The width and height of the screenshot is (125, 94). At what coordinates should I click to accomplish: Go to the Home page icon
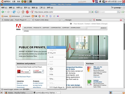click(x=23, y=12)
